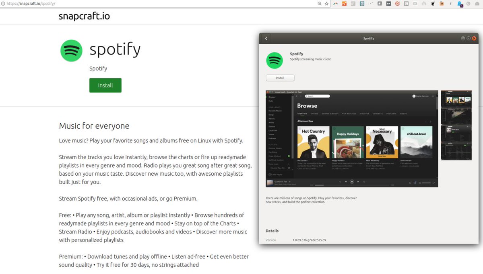Click the lowercase r extension icon
Screen dimensions: 483x274
pos(450,4)
